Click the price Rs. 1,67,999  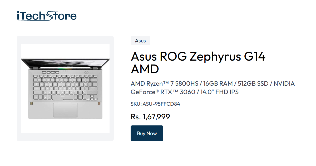tap(150, 116)
